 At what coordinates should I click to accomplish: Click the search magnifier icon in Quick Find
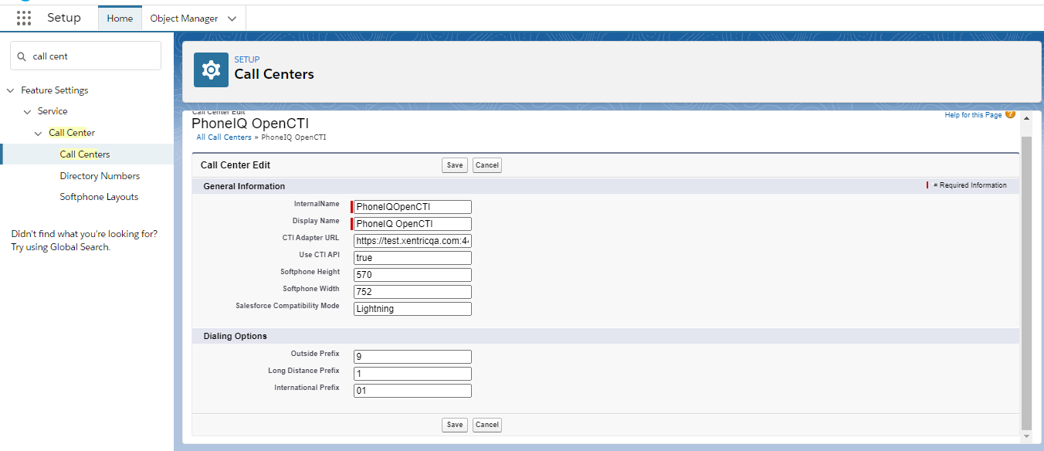pyautogui.click(x=22, y=56)
